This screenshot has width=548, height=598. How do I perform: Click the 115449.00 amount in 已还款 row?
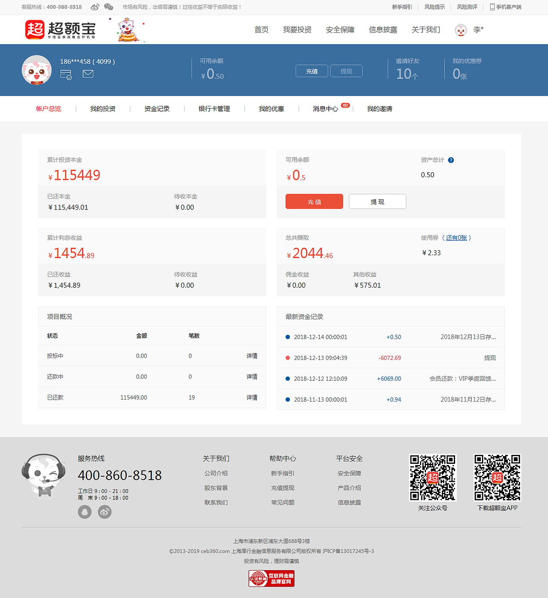[134, 398]
